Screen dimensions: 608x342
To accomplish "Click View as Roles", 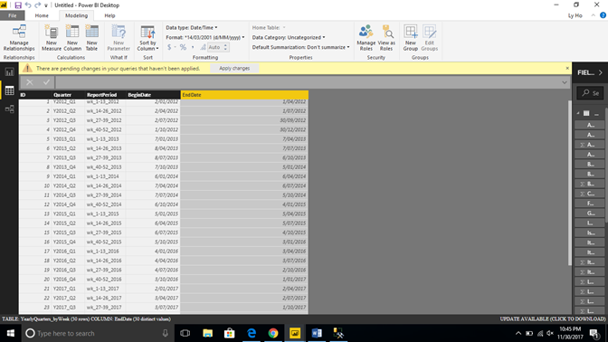I will click(386, 37).
